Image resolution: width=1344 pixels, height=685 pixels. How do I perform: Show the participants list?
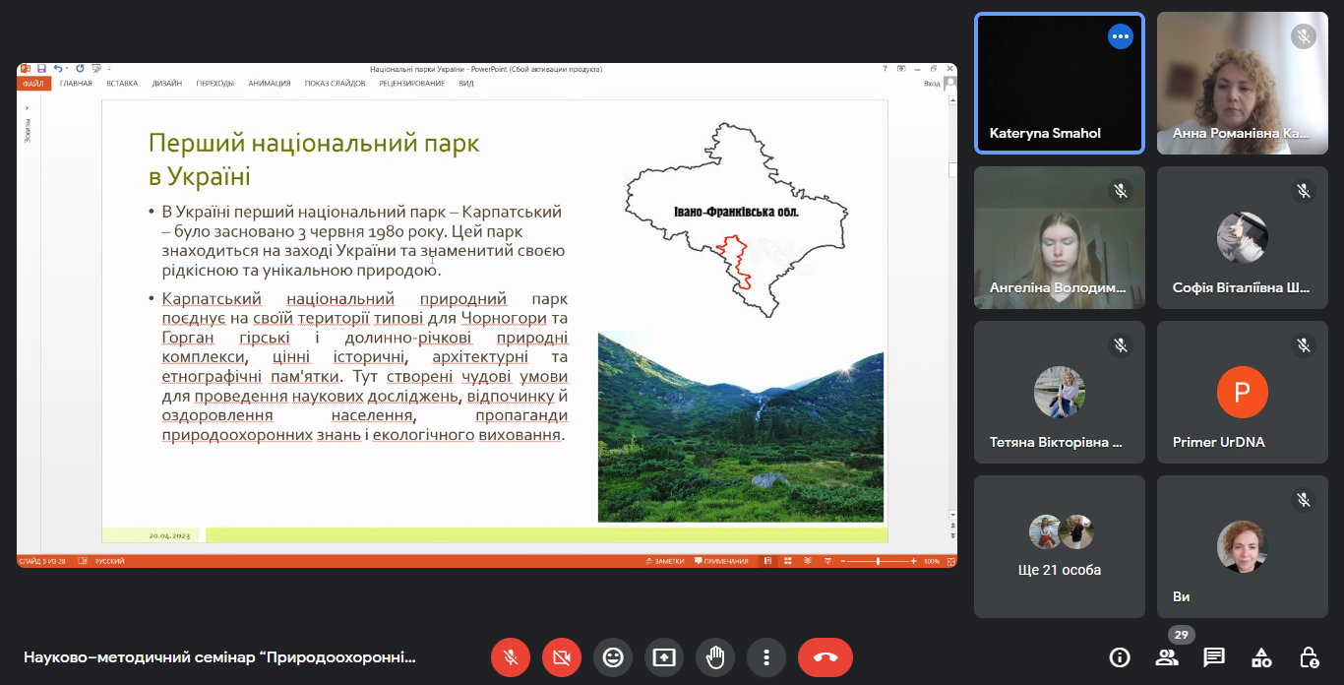pos(1167,657)
